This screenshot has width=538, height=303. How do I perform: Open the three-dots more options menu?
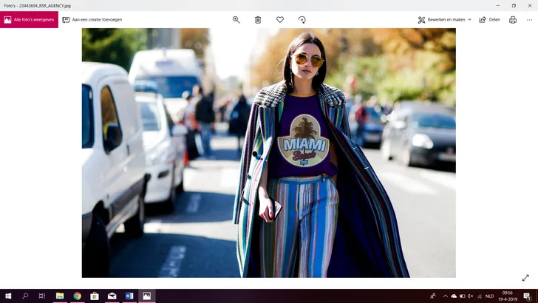click(529, 20)
